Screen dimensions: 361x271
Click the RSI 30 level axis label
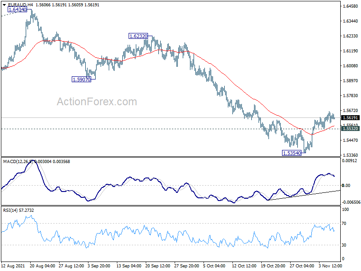pyautogui.click(x=344, y=245)
